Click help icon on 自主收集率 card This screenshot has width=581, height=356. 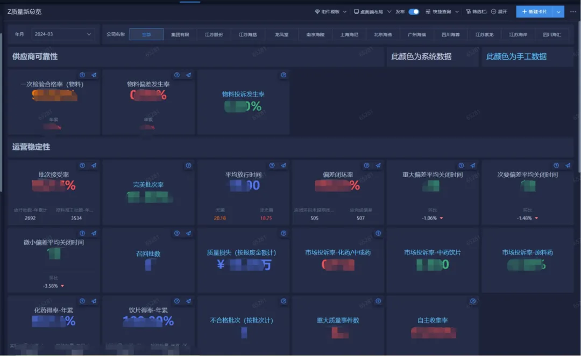[473, 301]
